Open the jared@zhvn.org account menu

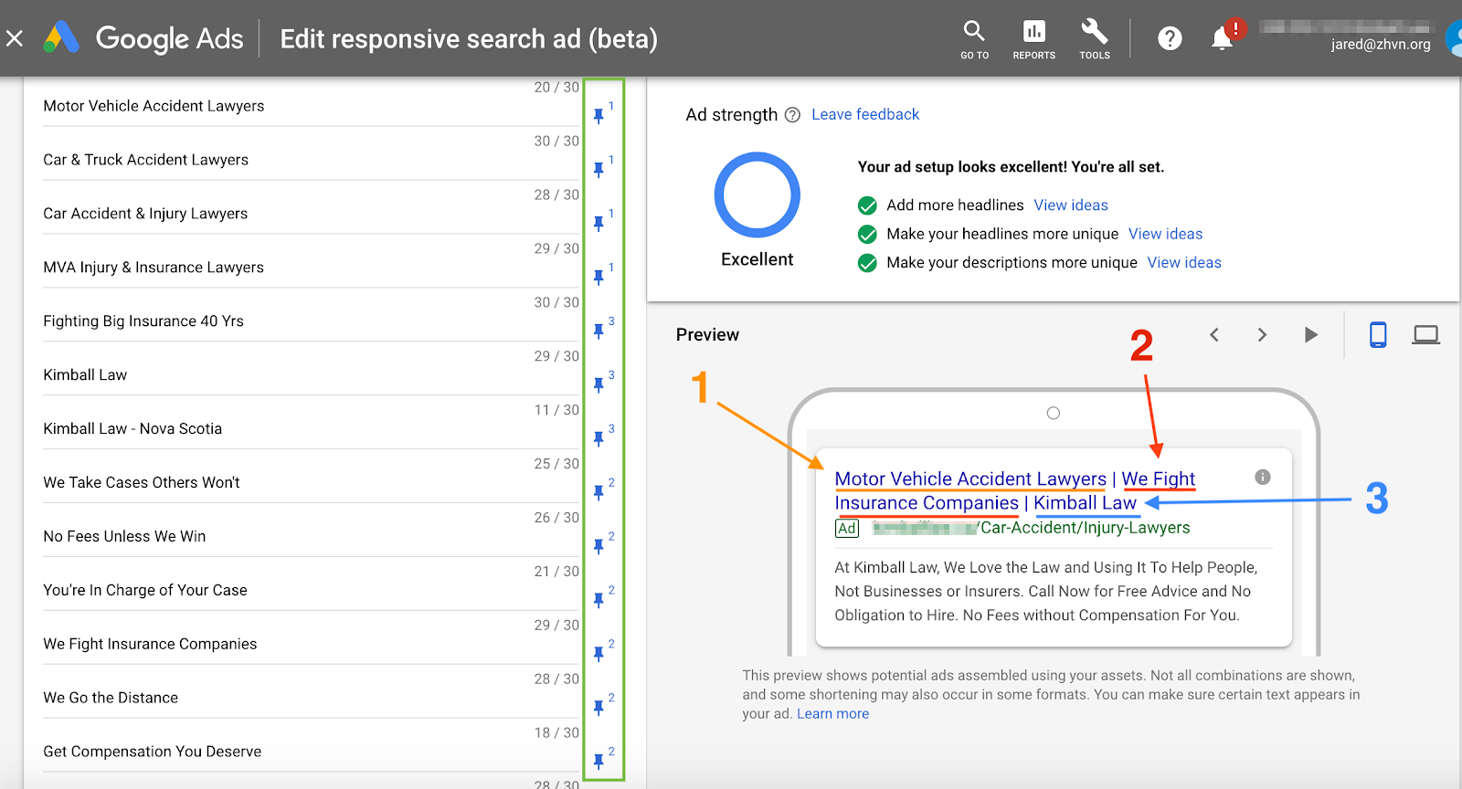1381,44
